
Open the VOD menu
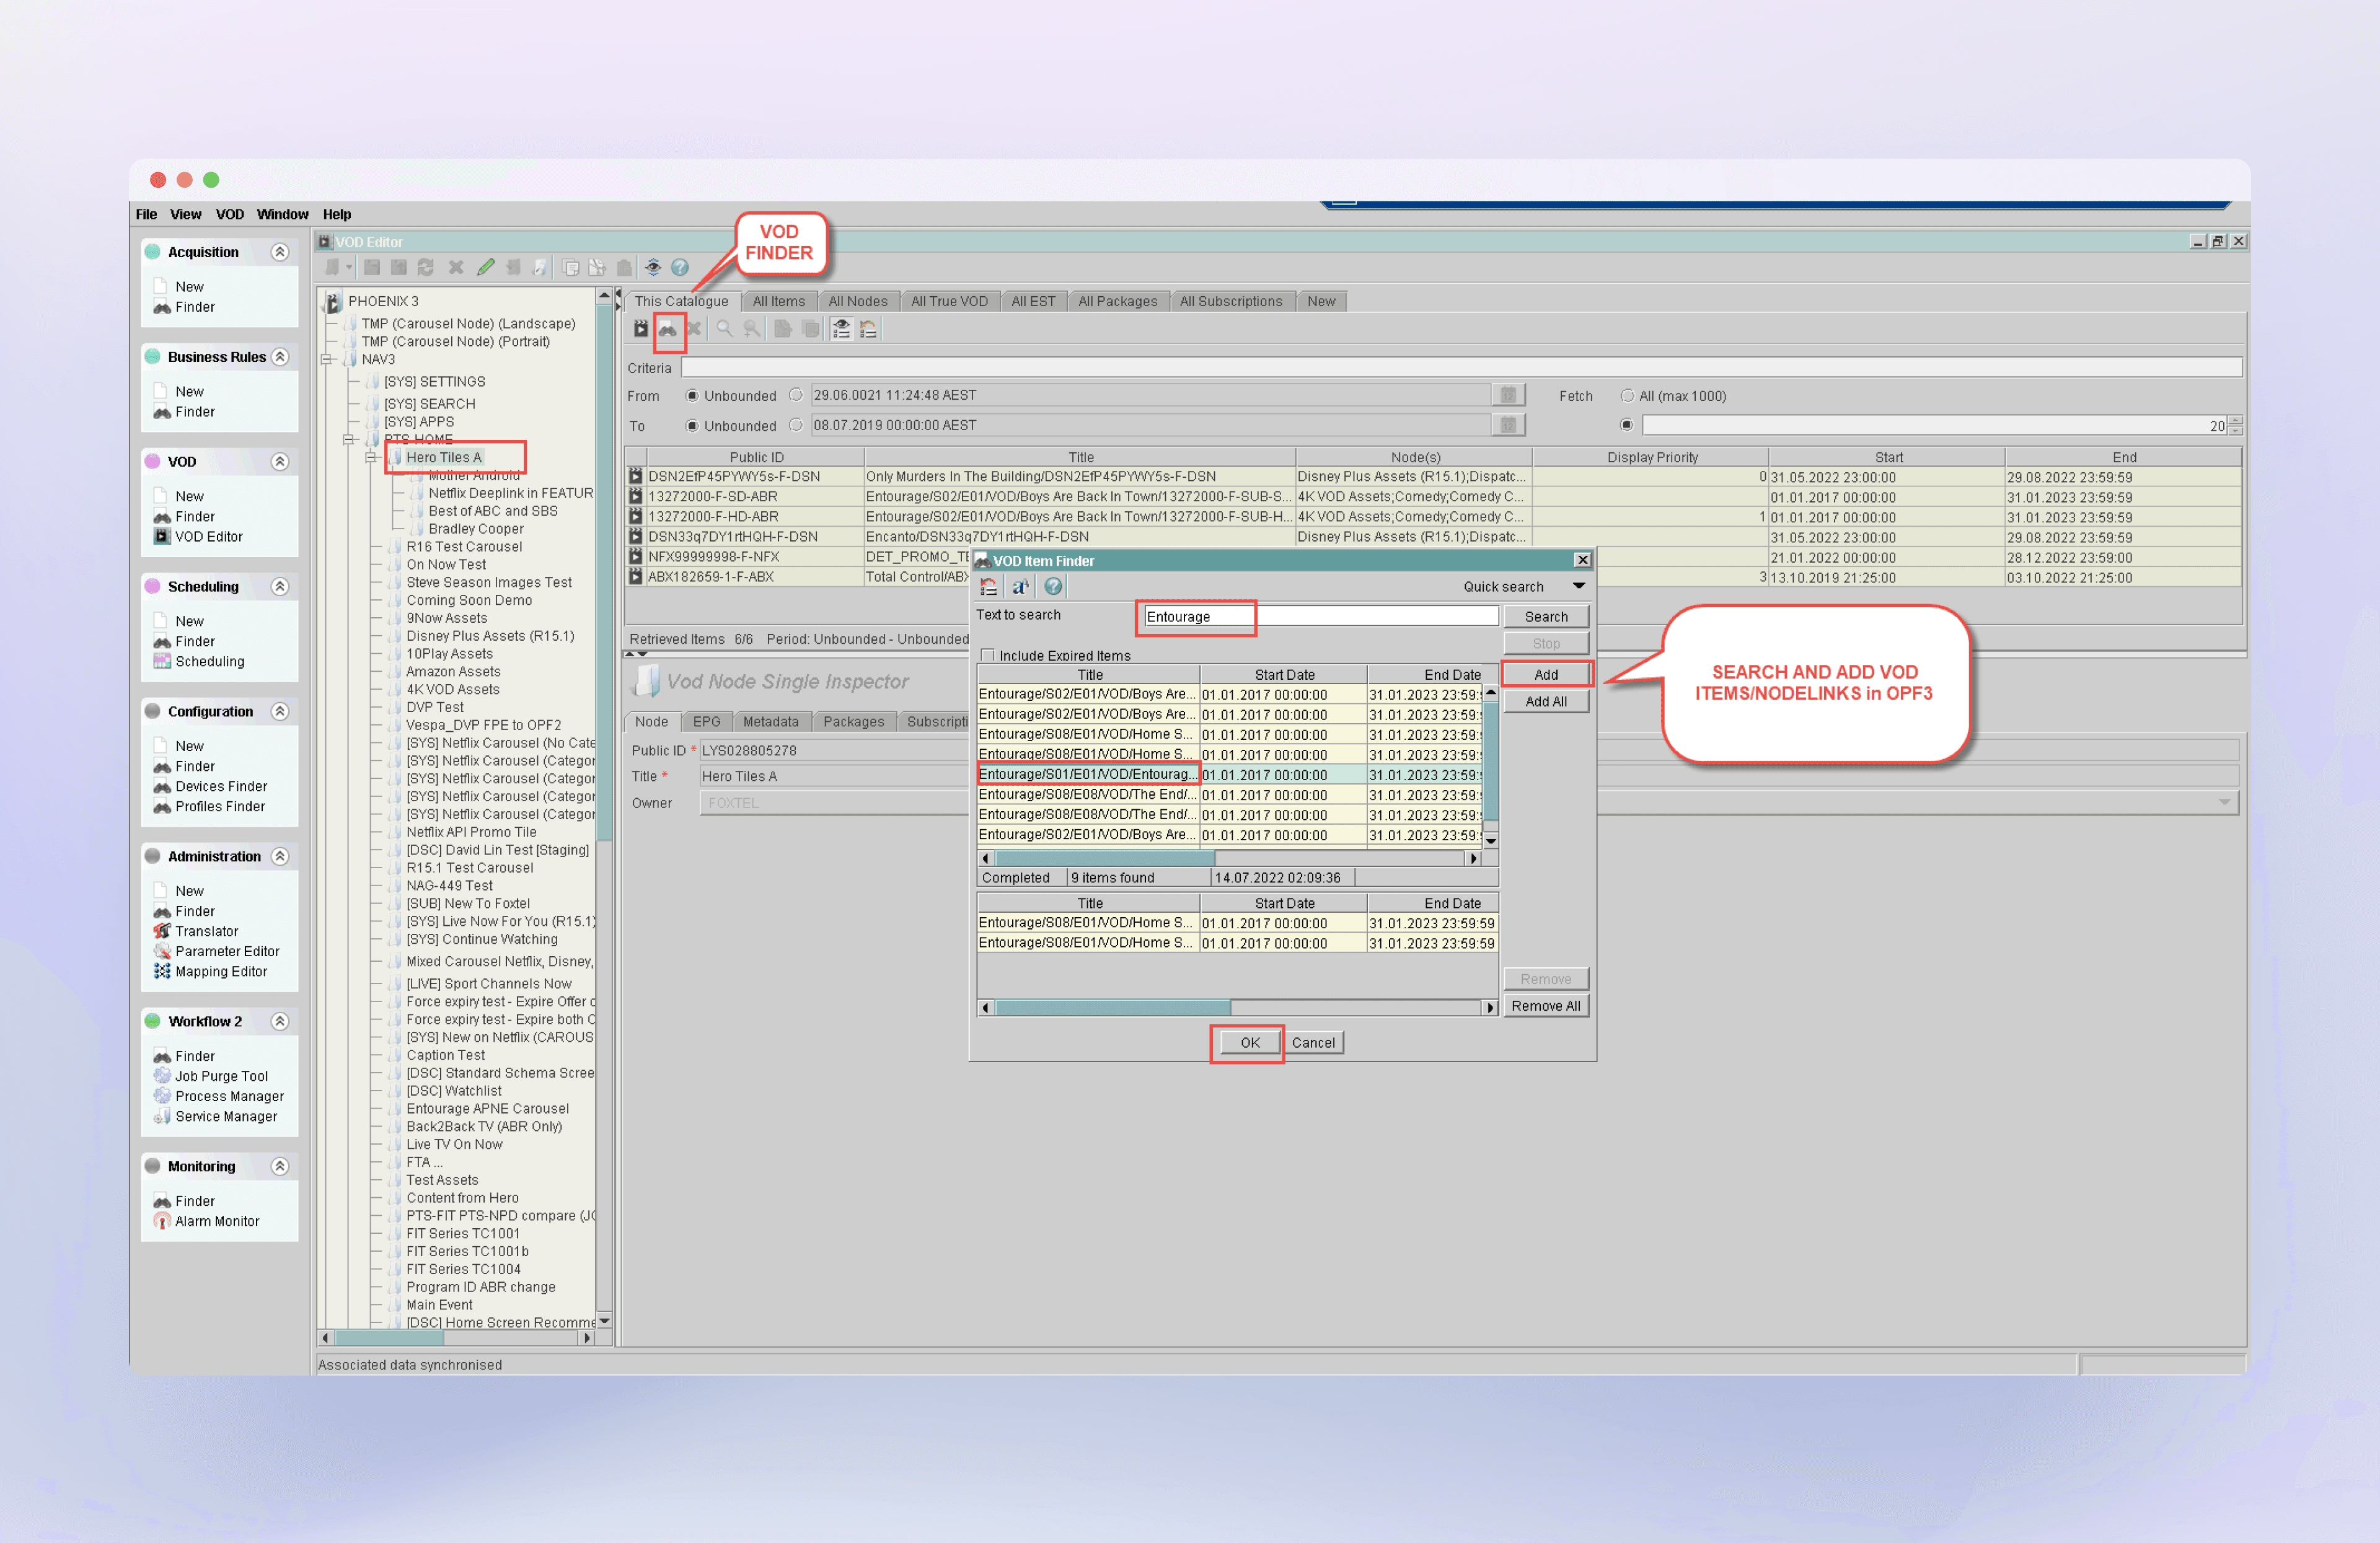tap(229, 214)
